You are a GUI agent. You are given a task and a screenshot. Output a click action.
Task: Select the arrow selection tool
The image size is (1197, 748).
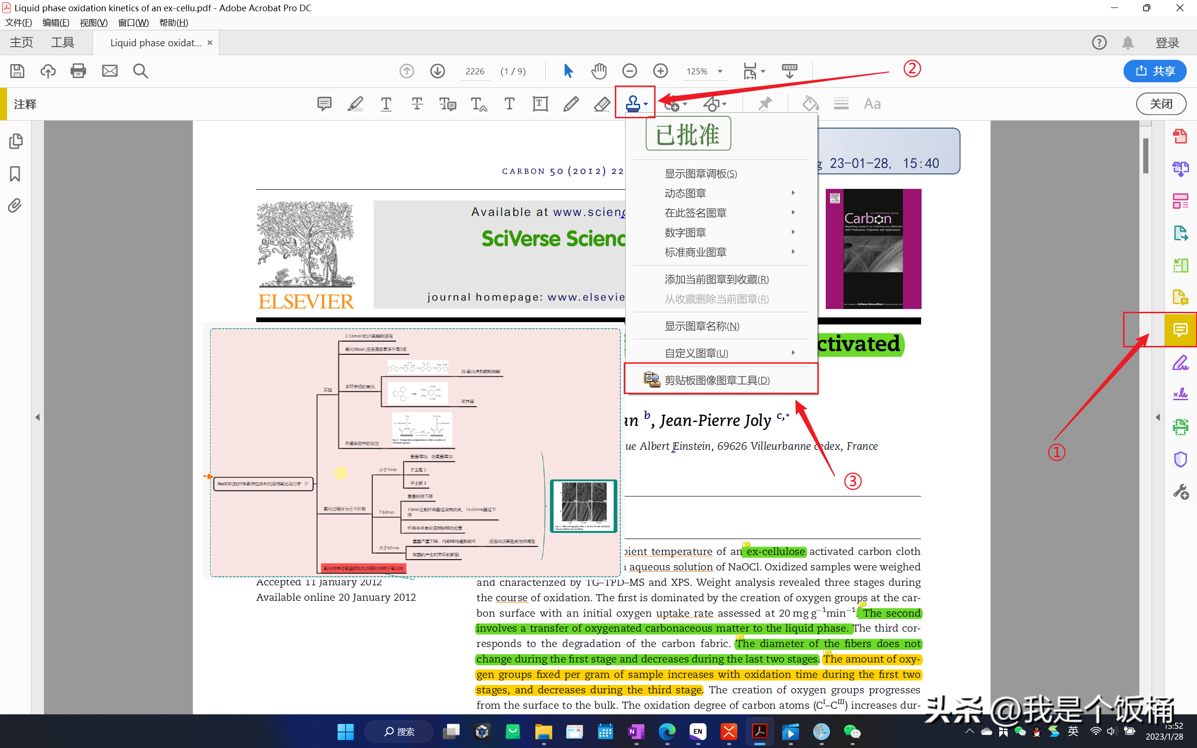568,71
